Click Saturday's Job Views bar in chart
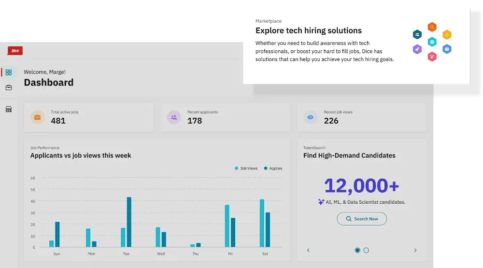 pyautogui.click(x=262, y=223)
